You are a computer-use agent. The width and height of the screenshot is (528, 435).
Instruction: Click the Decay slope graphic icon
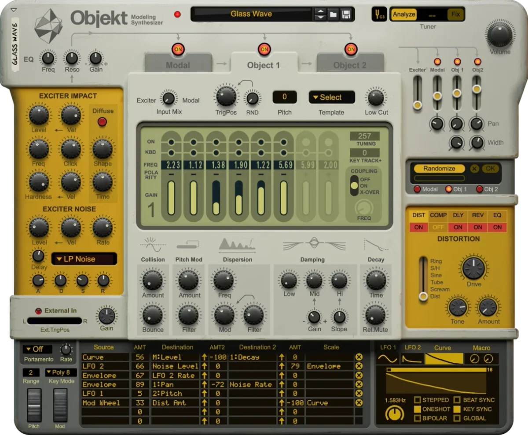pyautogui.click(x=375, y=244)
